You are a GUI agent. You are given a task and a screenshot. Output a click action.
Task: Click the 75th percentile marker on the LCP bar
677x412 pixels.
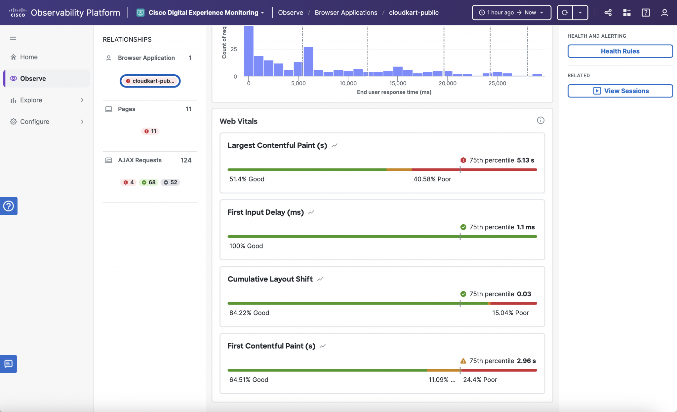click(x=460, y=169)
